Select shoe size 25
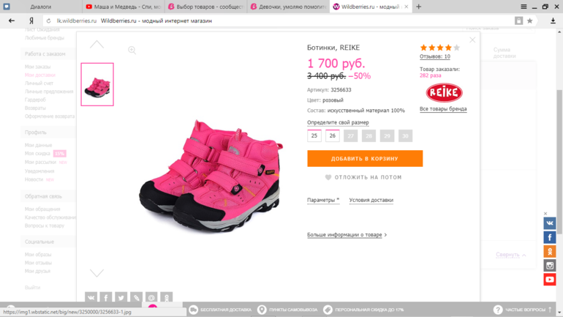The image size is (563, 317). pyautogui.click(x=314, y=136)
